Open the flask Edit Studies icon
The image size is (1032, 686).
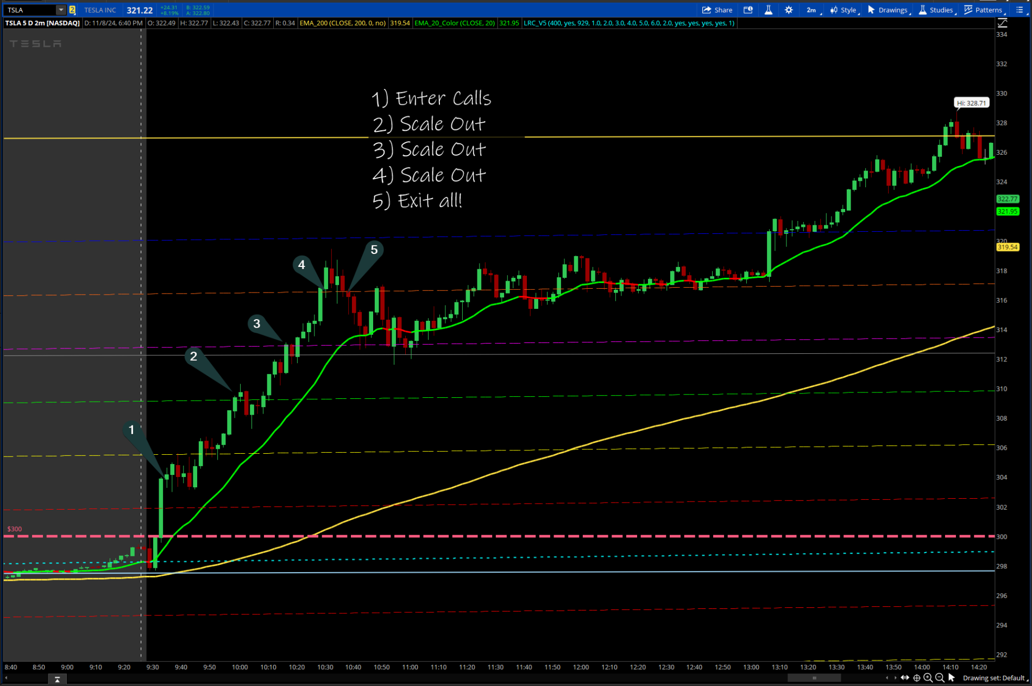tap(769, 10)
